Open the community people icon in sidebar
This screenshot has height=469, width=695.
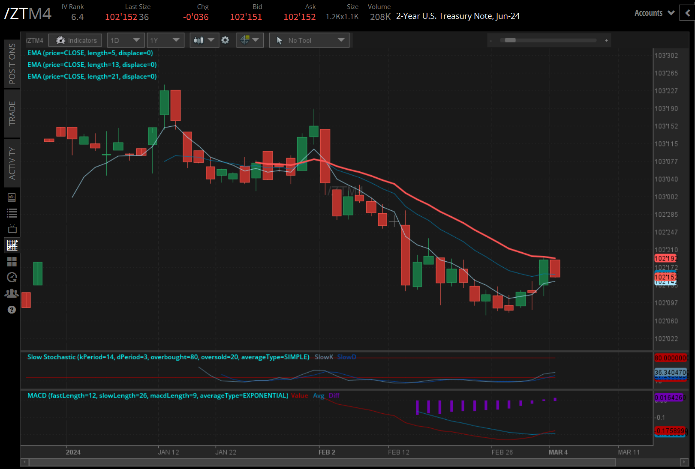click(12, 293)
